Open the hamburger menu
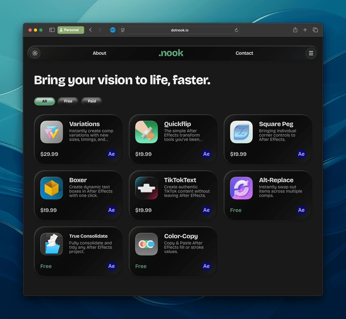The image size is (346, 319). pyautogui.click(x=311, y=53)
